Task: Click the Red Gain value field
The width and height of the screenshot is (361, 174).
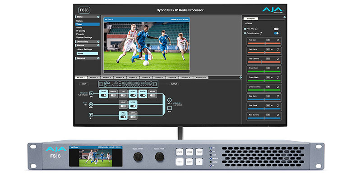Action: click(268, 40)
